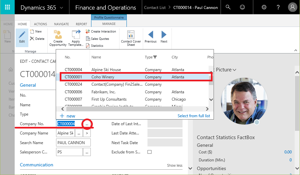Click the Company No. input field
The width and height of the screenshot is (300, 175).
69,124
